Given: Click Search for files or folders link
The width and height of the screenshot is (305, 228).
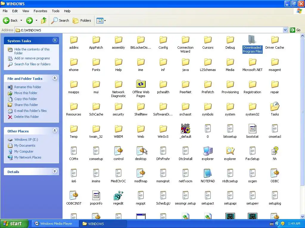Looking at the screenshot, I should pyautogui.click(x=32, y=64).
